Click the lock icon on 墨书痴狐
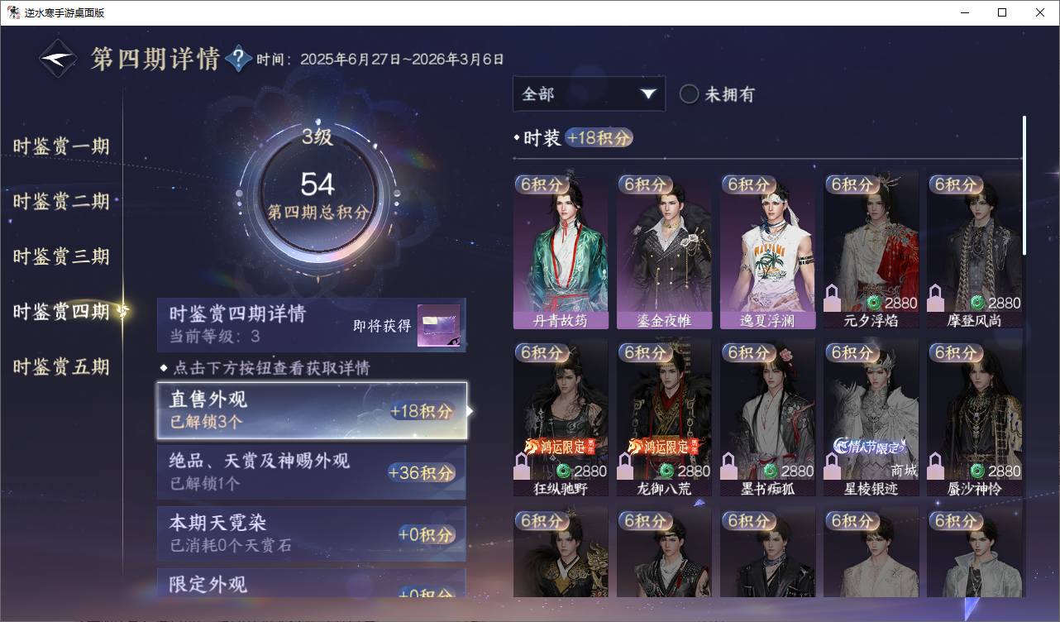This screenshot has height=622, width=1060. 729,465
